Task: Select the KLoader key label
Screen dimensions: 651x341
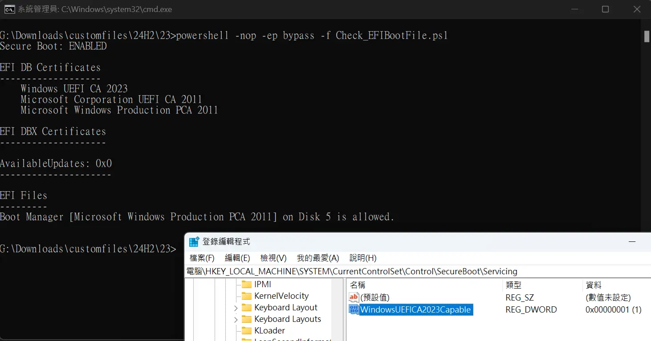Action: [270, 331]
